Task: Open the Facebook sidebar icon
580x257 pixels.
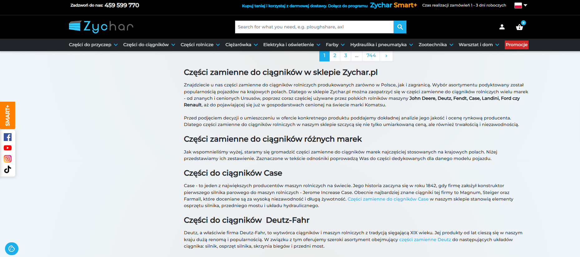Action: [x=8, y=137]
